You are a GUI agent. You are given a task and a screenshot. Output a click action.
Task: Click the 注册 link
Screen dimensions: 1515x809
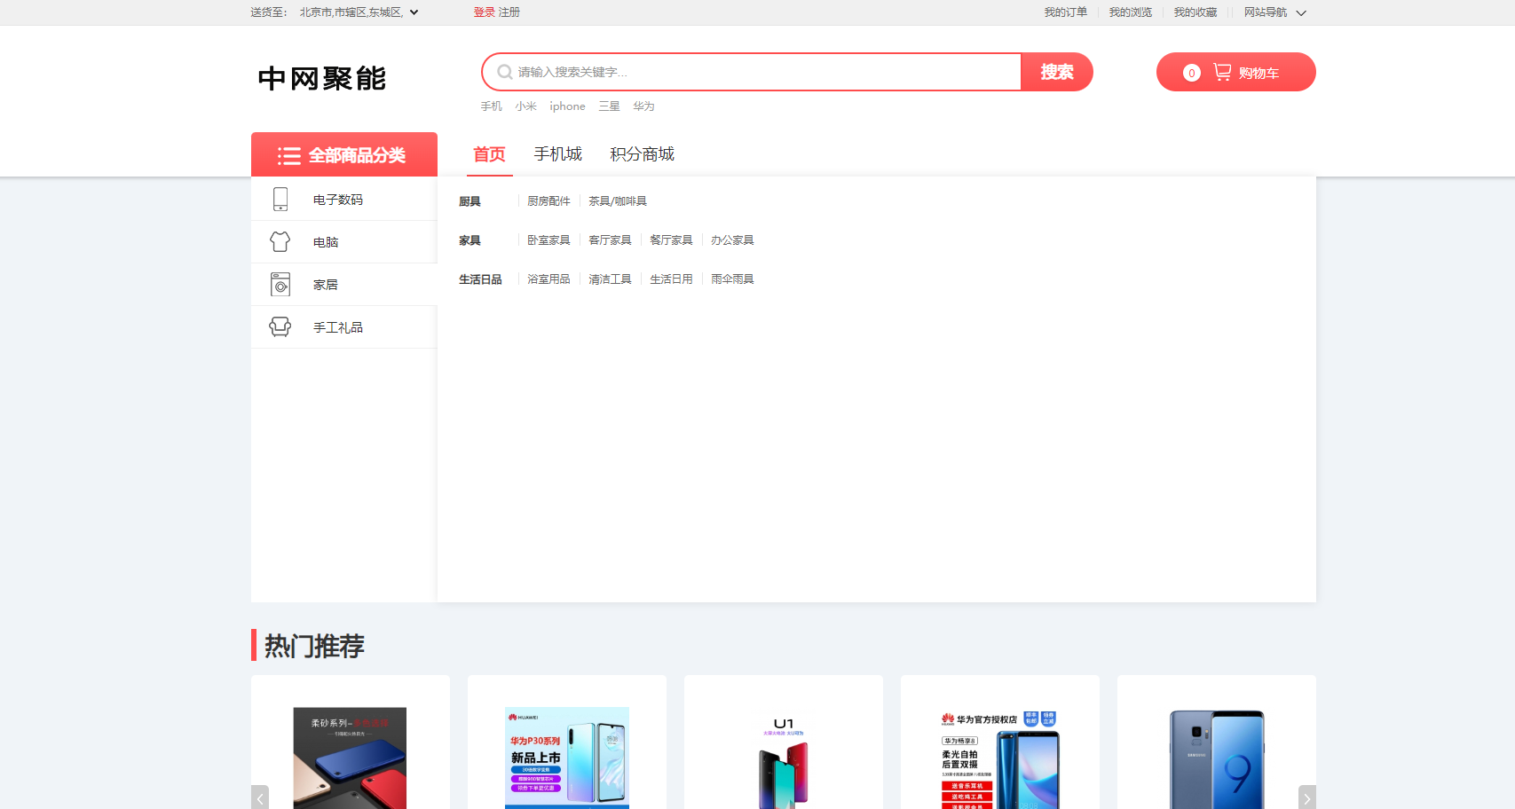pos(508,13)
